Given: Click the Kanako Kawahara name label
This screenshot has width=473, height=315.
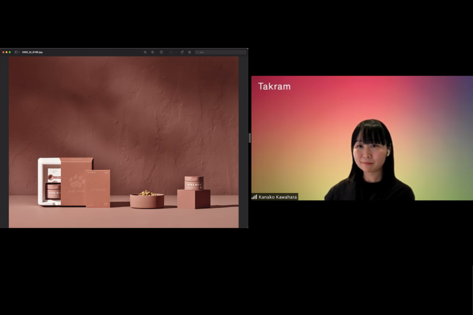Looking at the screenshot, I should pyautogui.click(x=277, y=197).
